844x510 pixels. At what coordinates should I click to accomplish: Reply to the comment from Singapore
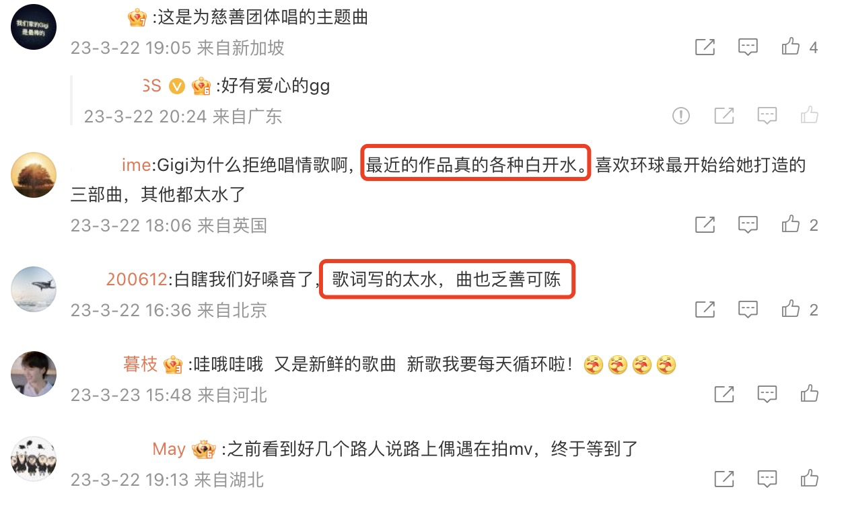(x=748, y=47)
